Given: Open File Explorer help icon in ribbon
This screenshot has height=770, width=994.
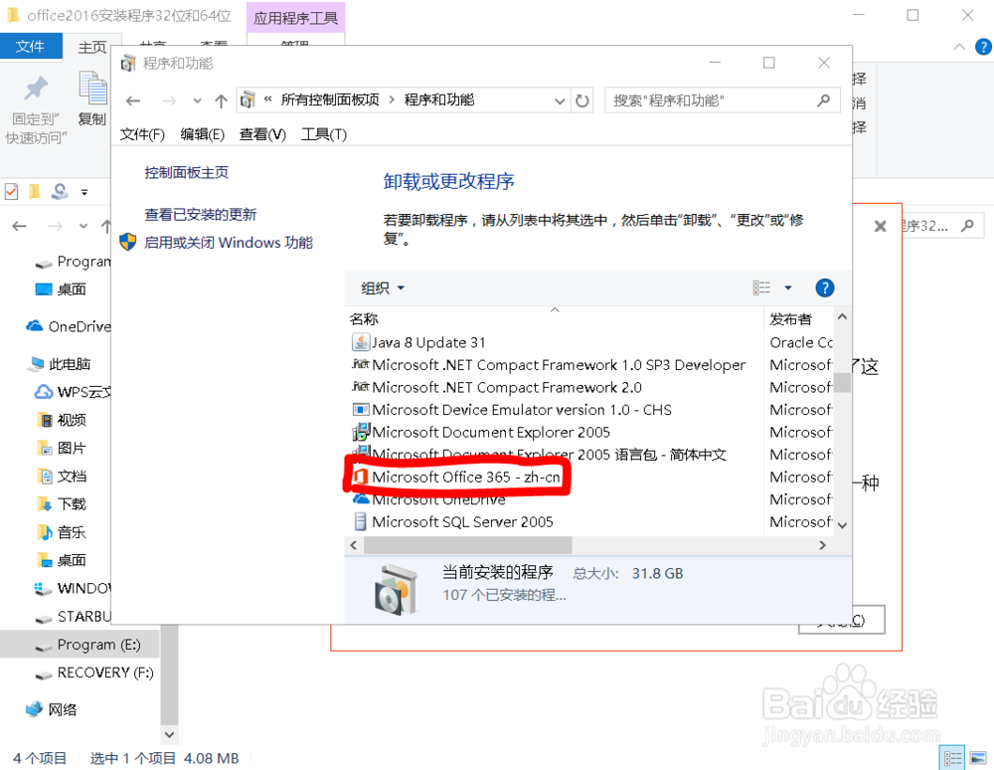Looking at the screenshot, I should [x=983, y=47].
